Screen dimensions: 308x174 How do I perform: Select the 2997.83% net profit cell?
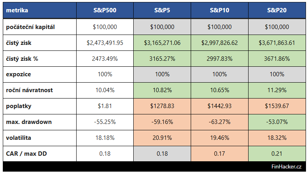coord(219,59)
